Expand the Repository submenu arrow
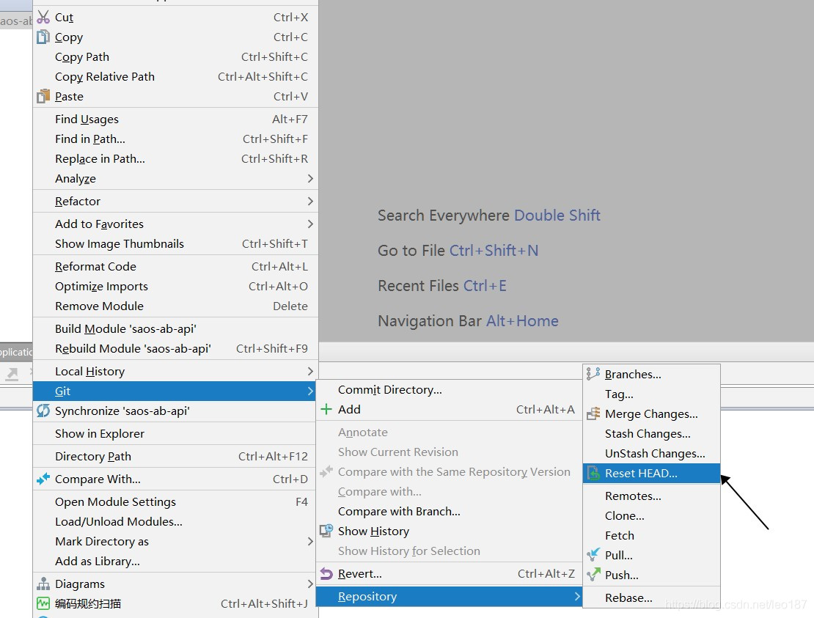The width and height of the screenshot is (814, 618). (x=576, y=596)
